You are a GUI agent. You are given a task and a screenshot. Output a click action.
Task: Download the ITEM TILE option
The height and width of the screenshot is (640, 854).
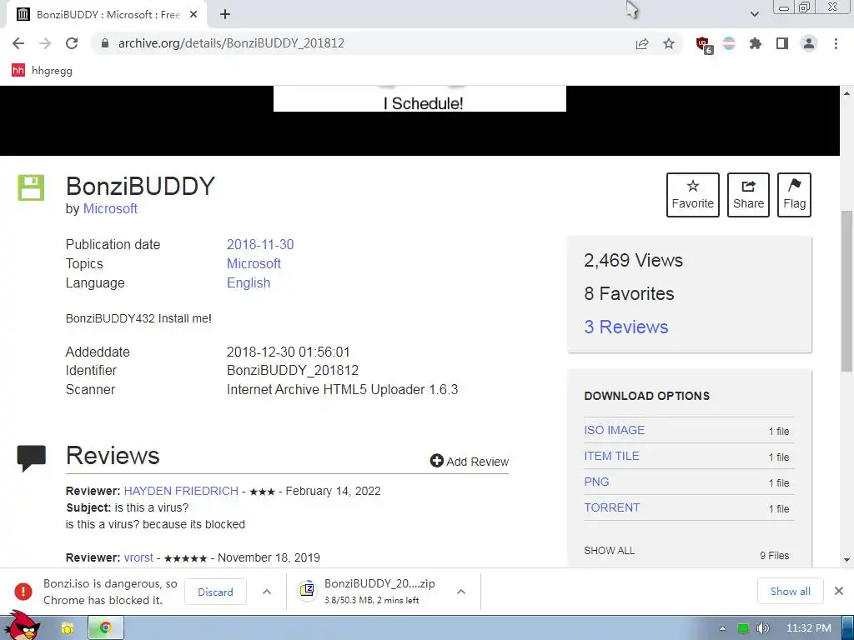tap(611, 456)
